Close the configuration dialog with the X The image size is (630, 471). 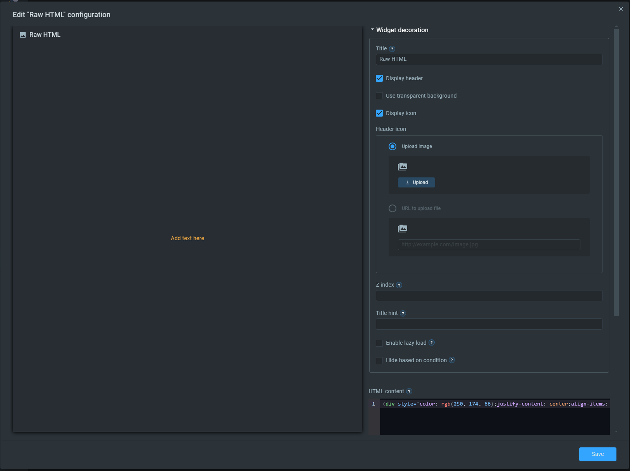click(x=621, y=9)
